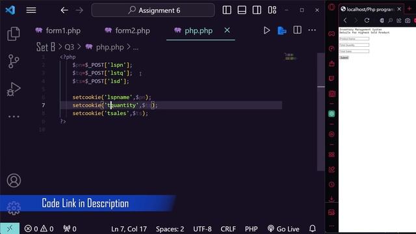Select Set B in the breadcrumb
Screen dimensions: 416x234
point(45,47)
